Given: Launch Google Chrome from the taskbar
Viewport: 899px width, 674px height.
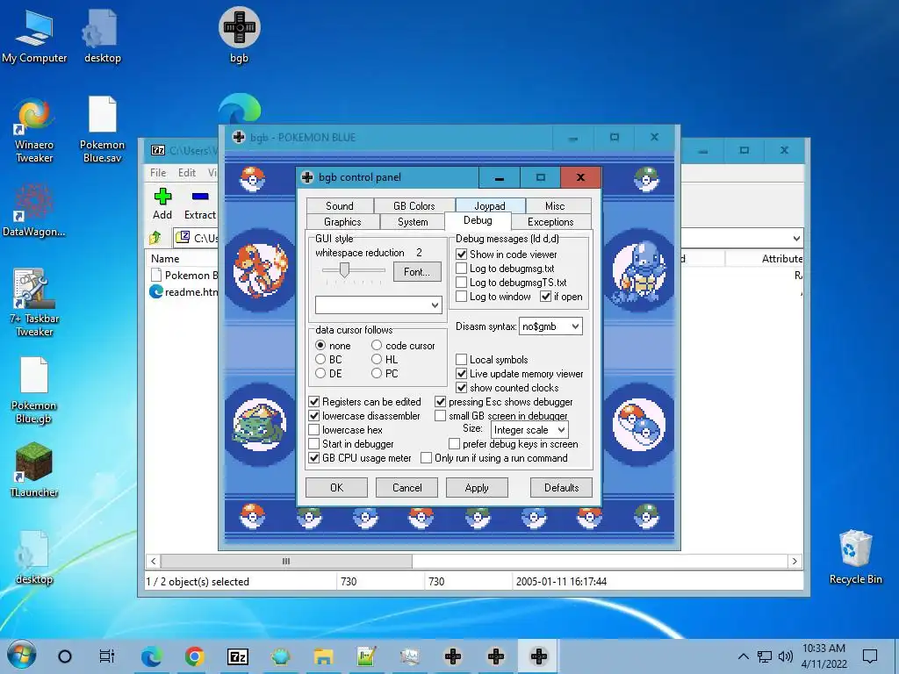Looking at the screenshot, I should point(194,656).
